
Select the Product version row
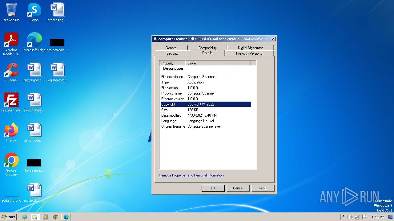[206, 99]
